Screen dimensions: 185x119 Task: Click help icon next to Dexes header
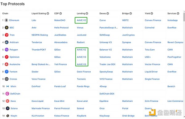point(108,14)
